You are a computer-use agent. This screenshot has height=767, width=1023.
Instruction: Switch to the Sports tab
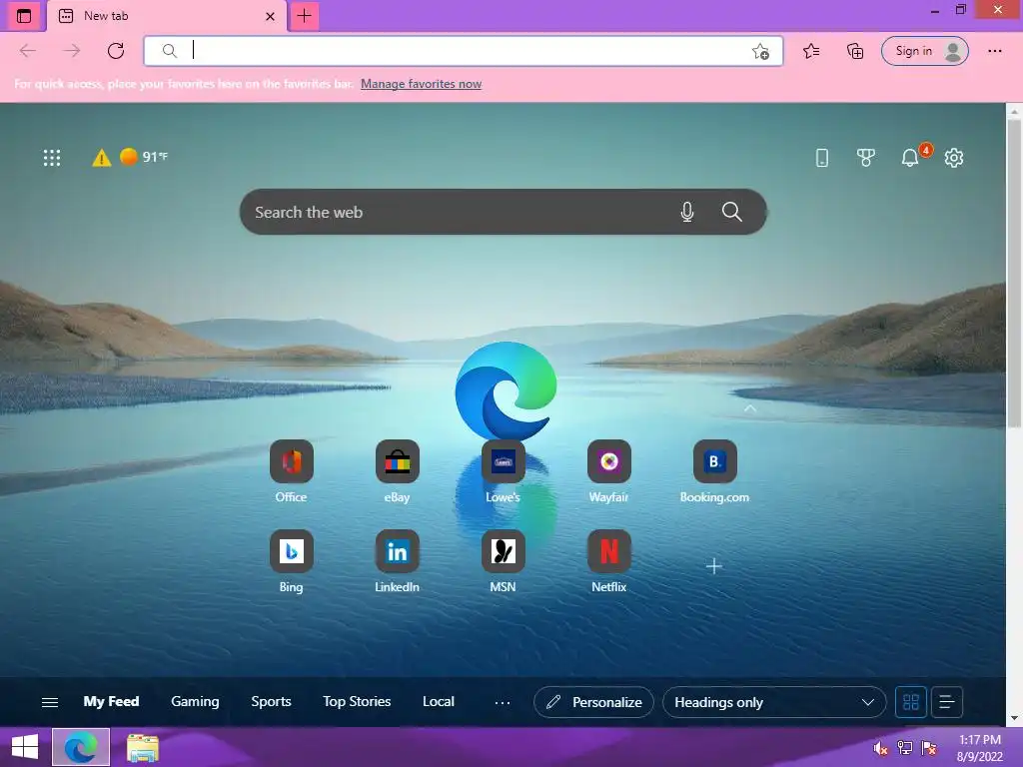(271, 702)
